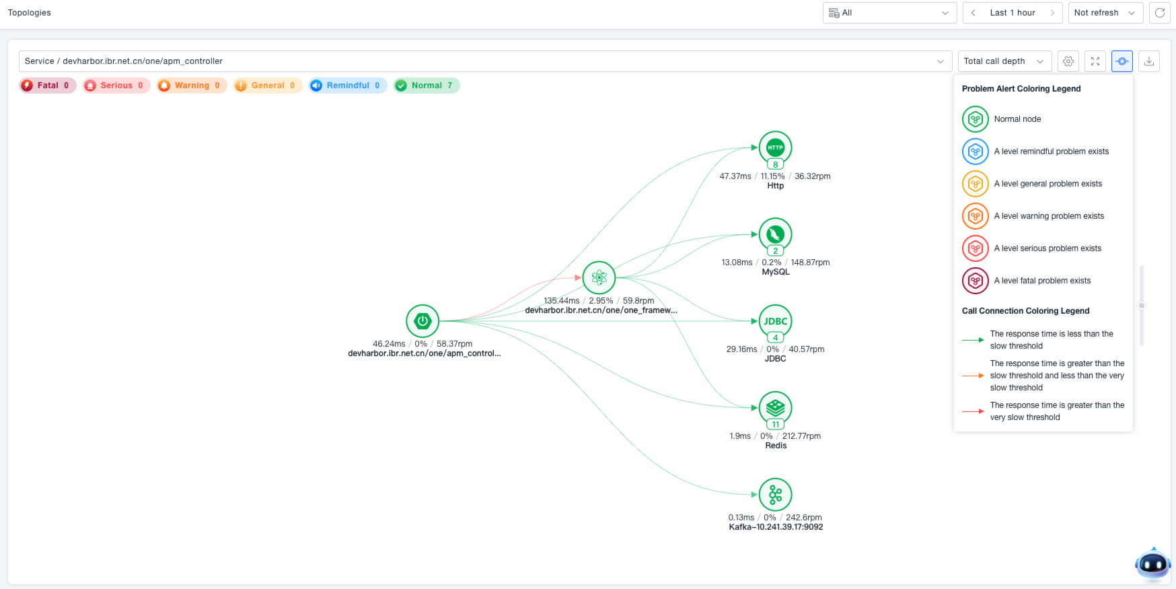Select the Redis node icon
Viewport: 1176px width, 589px height.
[775, 407]
